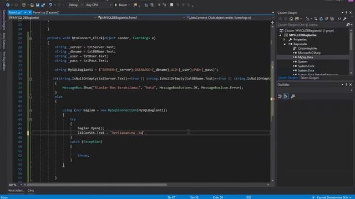Click the Solution Explorer vertical scrollbar
The width and height of the screenshot is (355, 199).
351,40
